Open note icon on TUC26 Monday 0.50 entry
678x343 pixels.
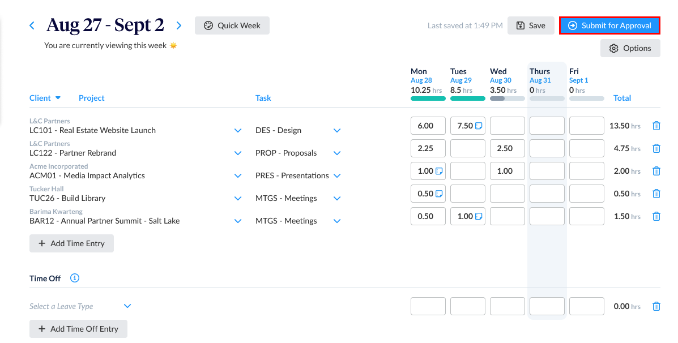(x=439, y=194)
